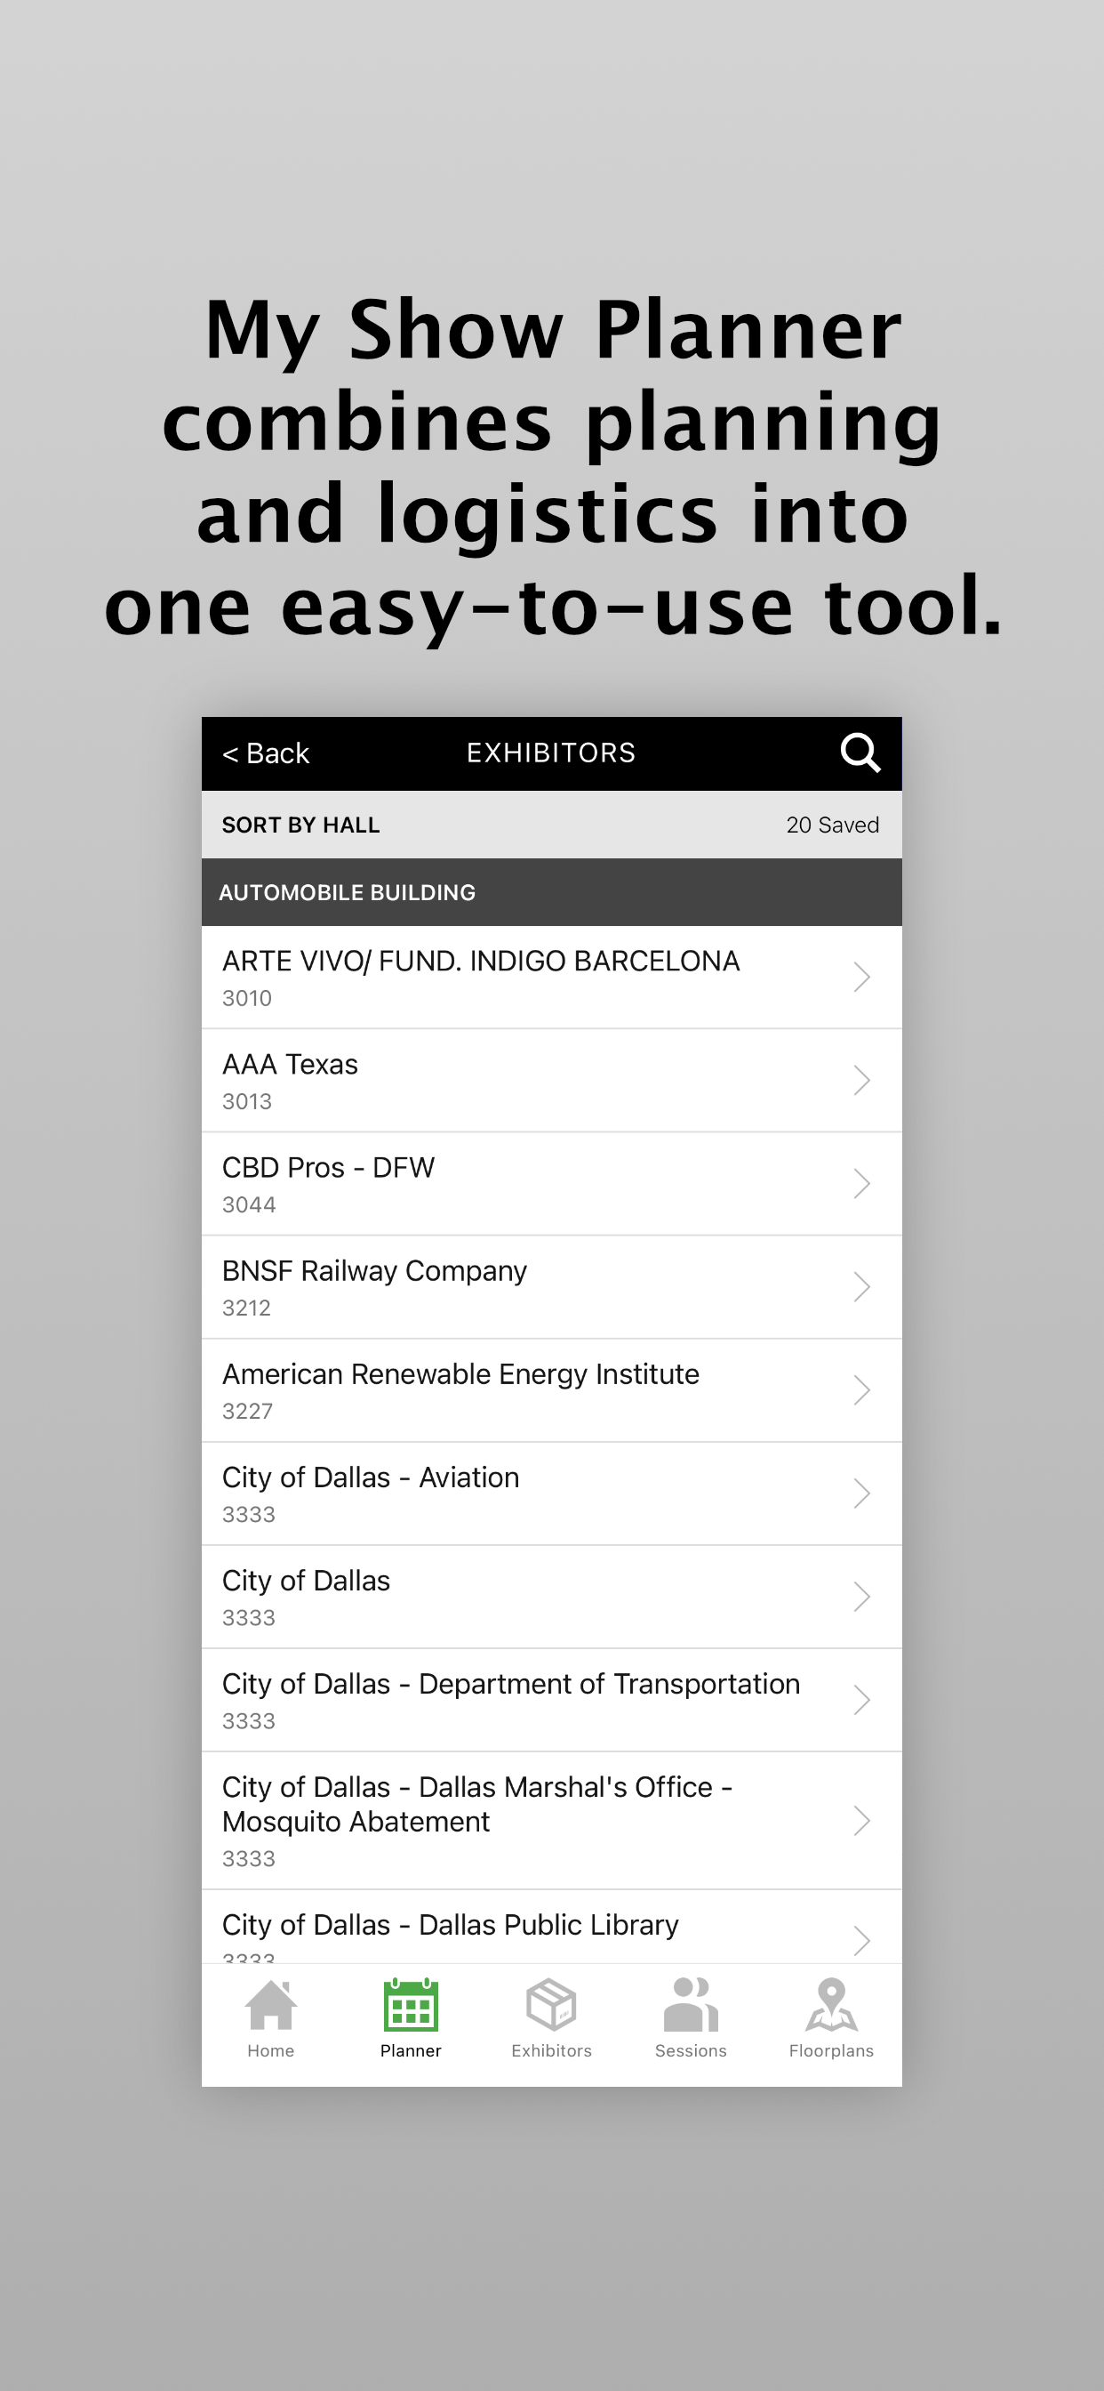Screen dimensions: 1104x2391
Task: Switch to the Planner tab label
Action: [x=411, y=2051]
